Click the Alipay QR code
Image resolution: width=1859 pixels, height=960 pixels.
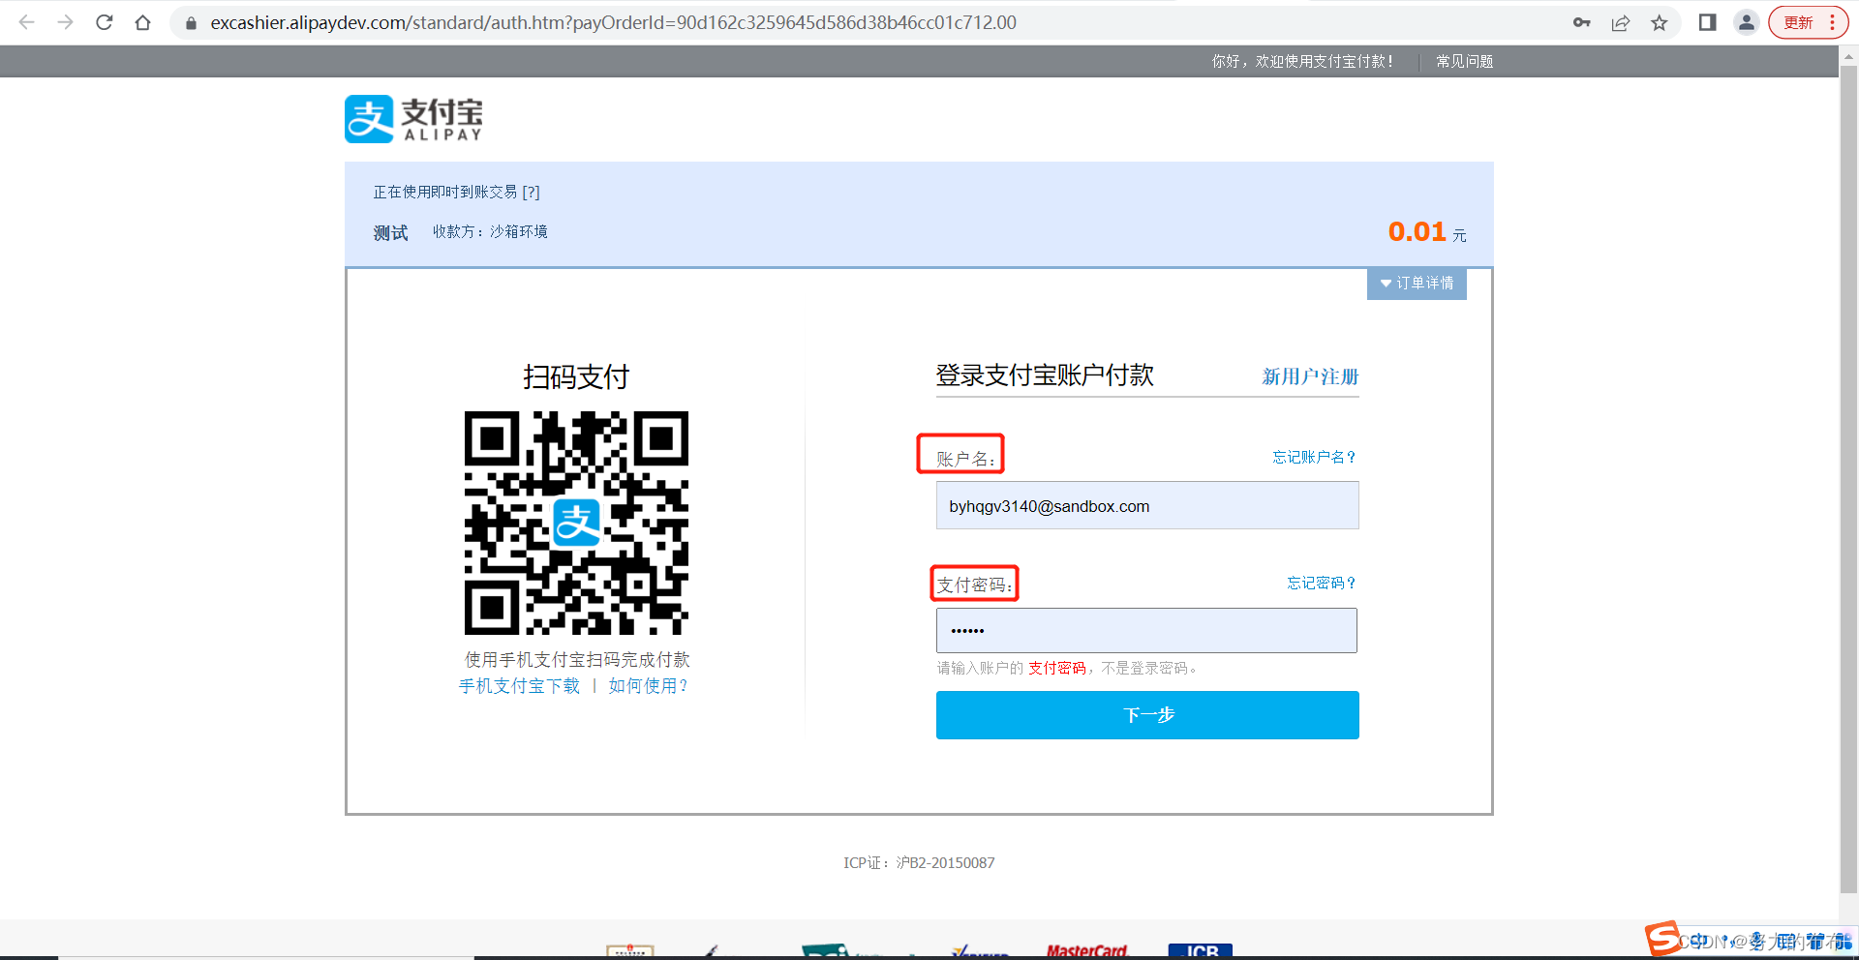(x=576, y=523)
